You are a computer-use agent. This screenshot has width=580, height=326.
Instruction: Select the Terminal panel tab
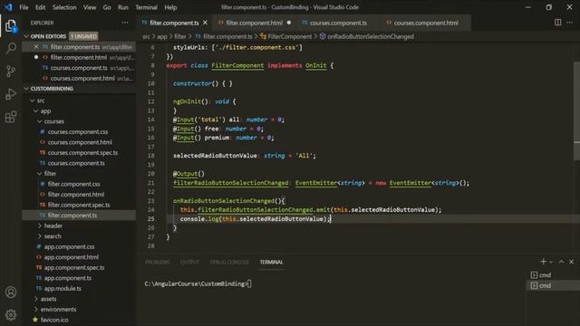click(x=271, y=262)
